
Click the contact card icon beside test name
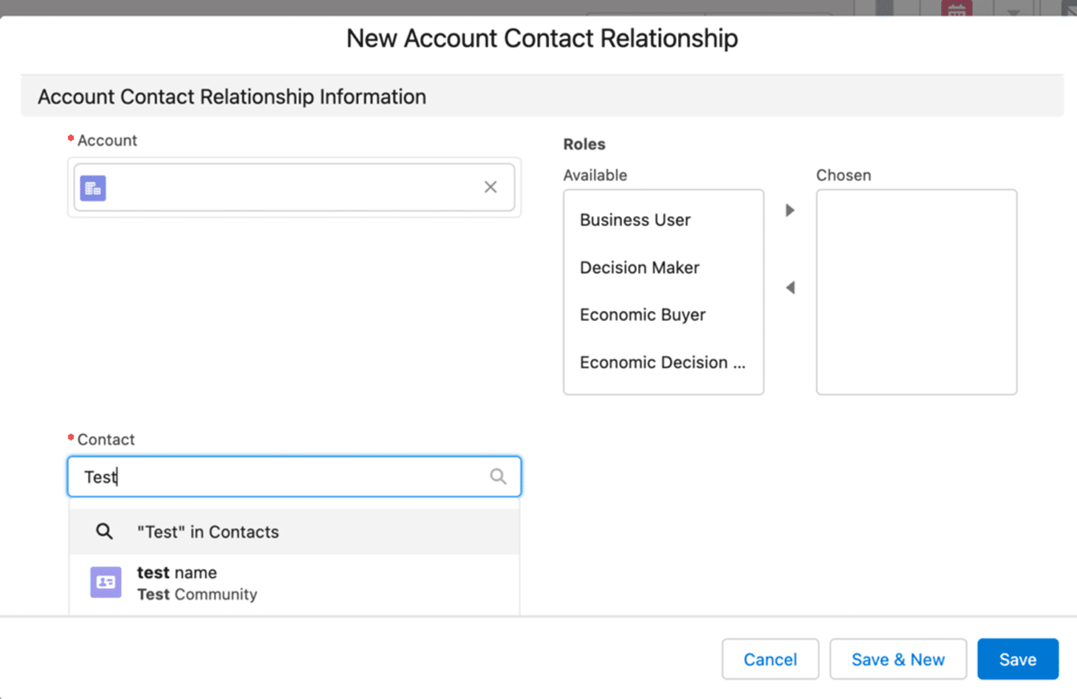[x=104, y=582]
